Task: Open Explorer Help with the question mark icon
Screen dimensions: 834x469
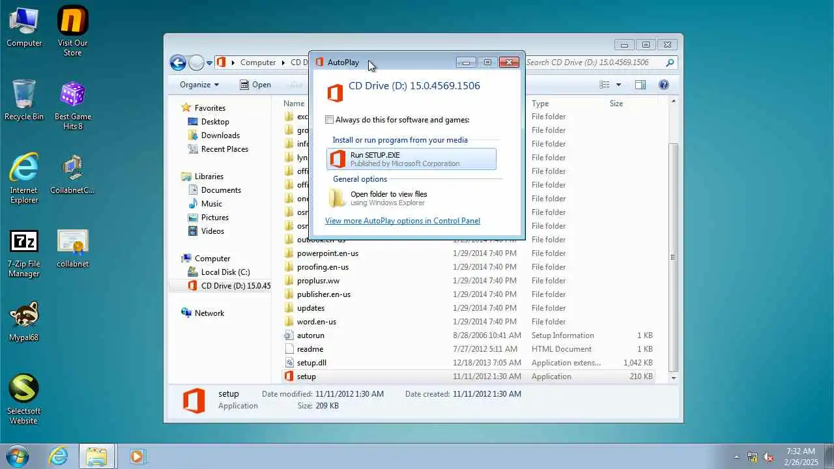Action: 664,85
